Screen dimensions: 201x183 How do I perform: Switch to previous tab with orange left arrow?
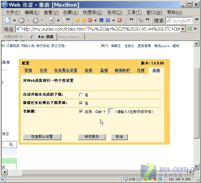[77, 20]
